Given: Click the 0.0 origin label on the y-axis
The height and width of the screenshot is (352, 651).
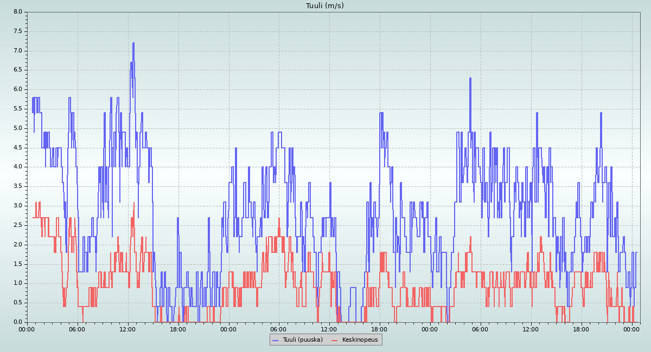Looking at the screenshot, I should click(18, 322).
